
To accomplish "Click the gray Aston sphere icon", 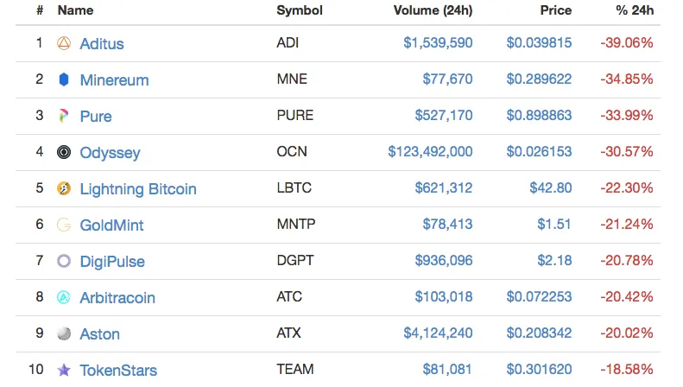I will (64, 333).
